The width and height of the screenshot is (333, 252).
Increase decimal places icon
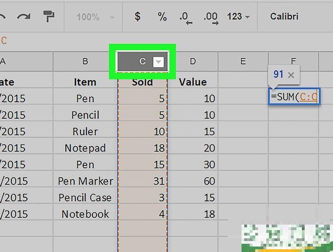click(210, 17)
